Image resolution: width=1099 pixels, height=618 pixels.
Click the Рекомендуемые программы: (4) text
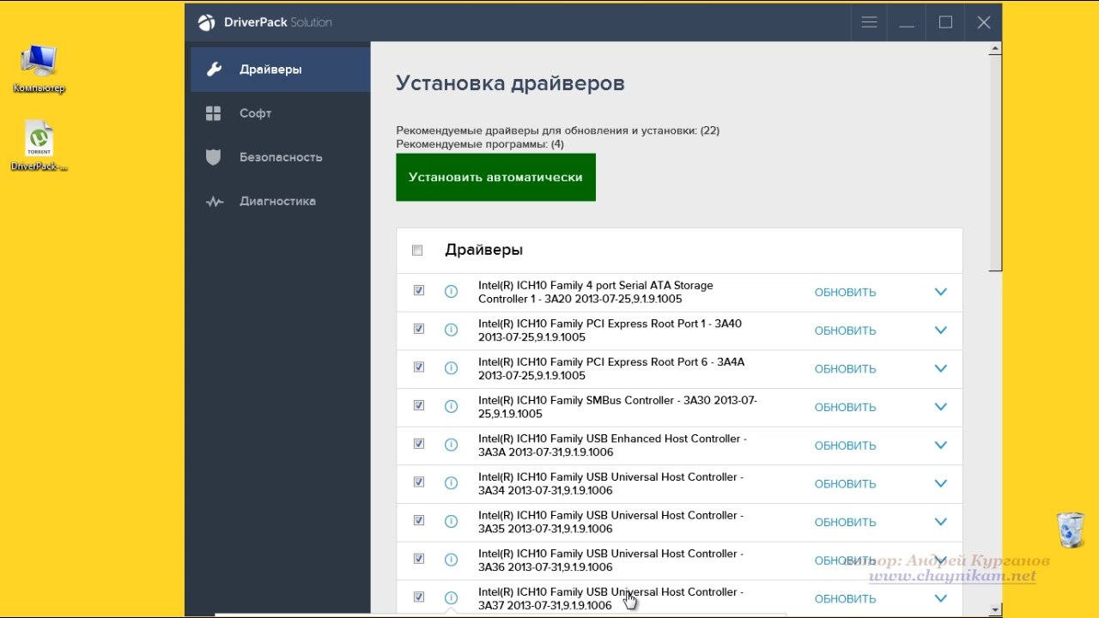pos(480,144)
